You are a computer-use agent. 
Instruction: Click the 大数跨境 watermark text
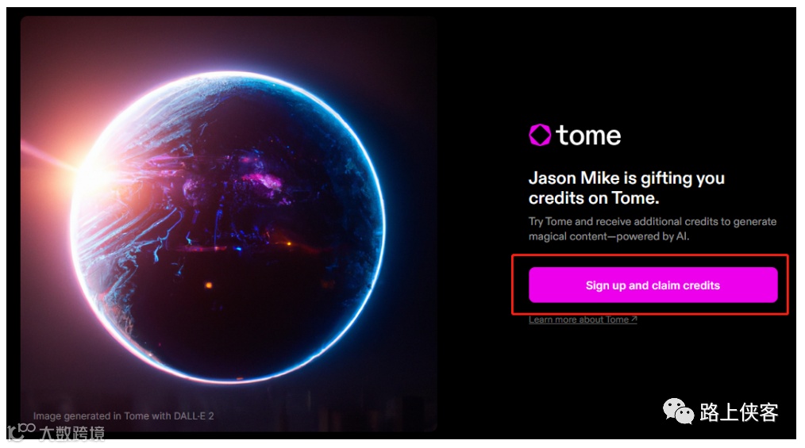coord(72,433)
